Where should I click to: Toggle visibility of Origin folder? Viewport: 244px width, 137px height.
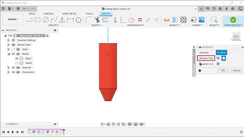click(x=13, y=49)
